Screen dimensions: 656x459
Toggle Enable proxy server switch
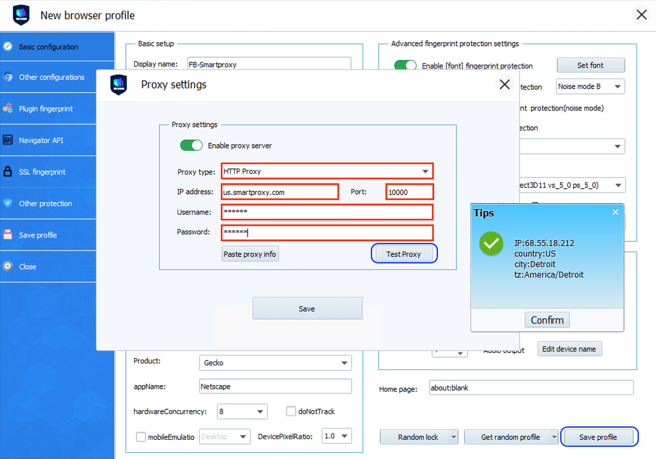pyautogui.click(x=191, y=145)
